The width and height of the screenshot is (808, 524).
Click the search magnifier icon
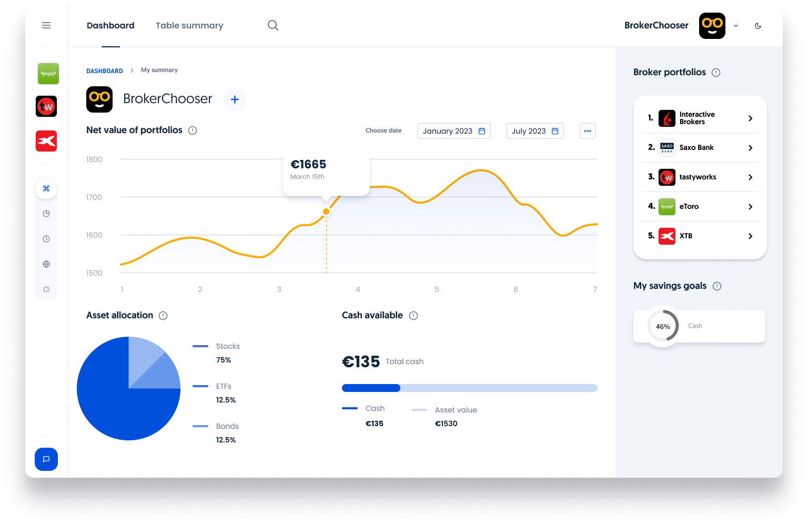pyautogui.click(x=273, y=25)
